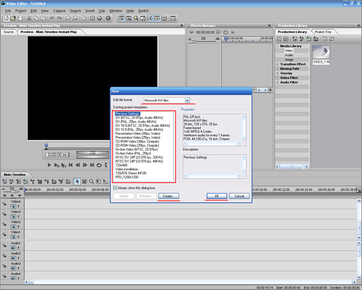Toggle the eye visibility icon on Video4 track
The height and width of the screenshot is (290, 362).
14,207
